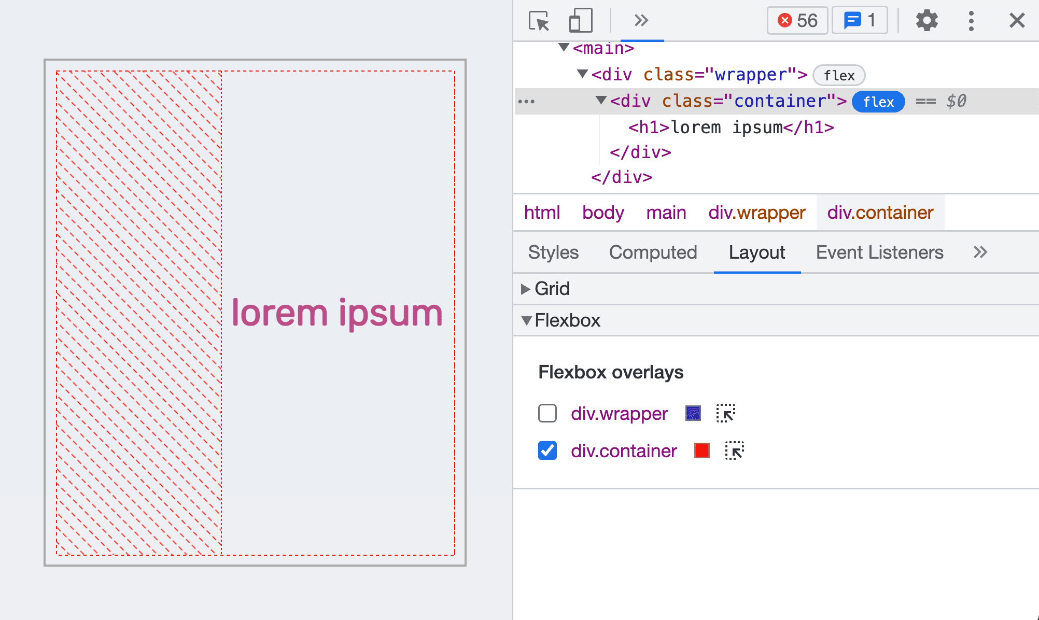The image size is (1039, 620).
Task: Click the more options kebab menu icon
Action: coord(971,19)
